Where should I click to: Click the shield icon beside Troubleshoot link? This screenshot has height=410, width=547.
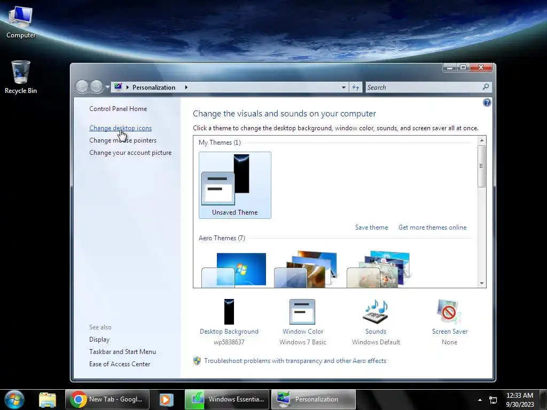click(197, 361)
